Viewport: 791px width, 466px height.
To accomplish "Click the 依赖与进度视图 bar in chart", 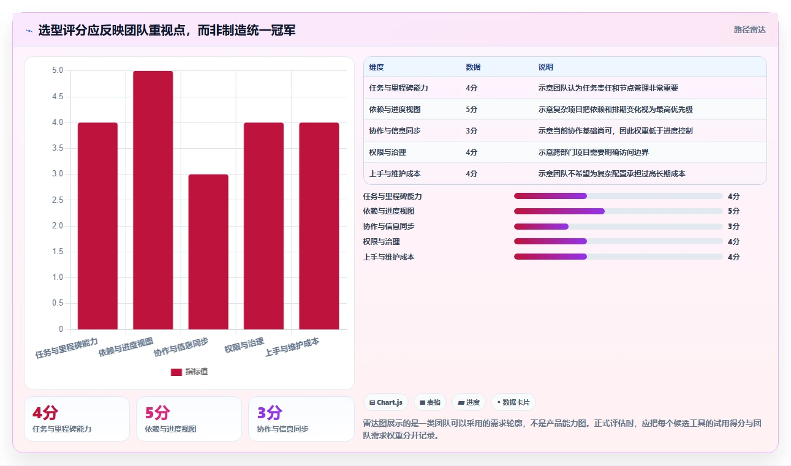I will pos(153,200).
